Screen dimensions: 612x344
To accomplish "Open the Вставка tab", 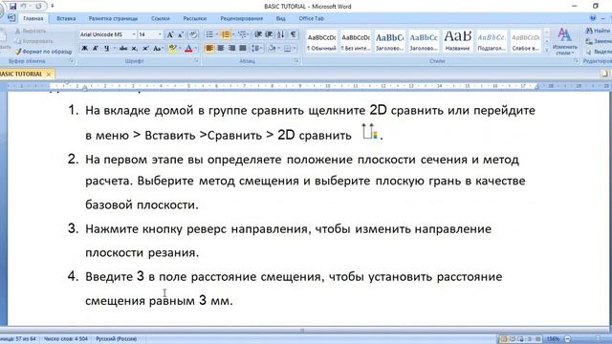I will 66,18.
